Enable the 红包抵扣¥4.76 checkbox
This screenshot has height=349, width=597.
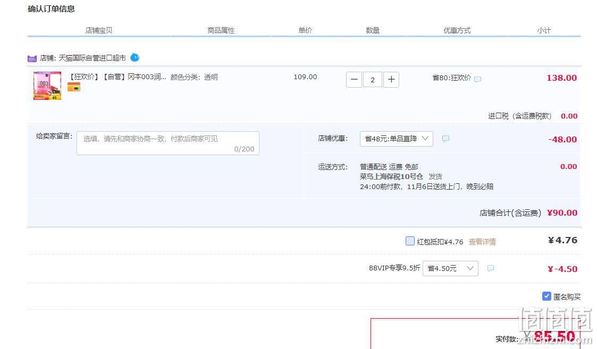click(x=410, y=241)
